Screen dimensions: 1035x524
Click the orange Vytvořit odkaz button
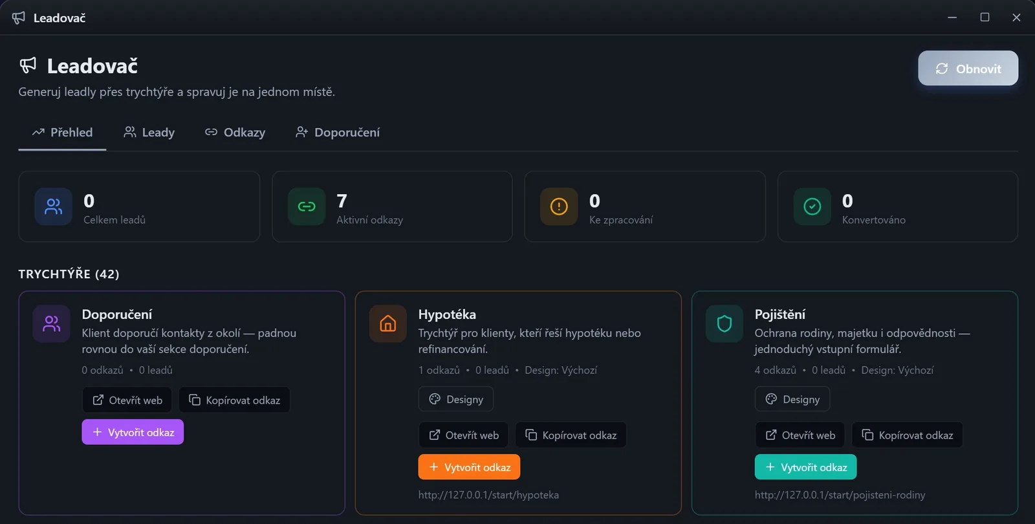pyautogui.click(x=469, y=467)
